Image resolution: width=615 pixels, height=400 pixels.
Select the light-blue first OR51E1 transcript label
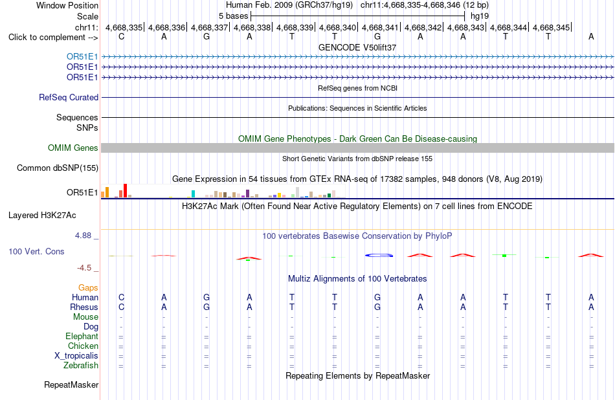(x=82, y=57)
